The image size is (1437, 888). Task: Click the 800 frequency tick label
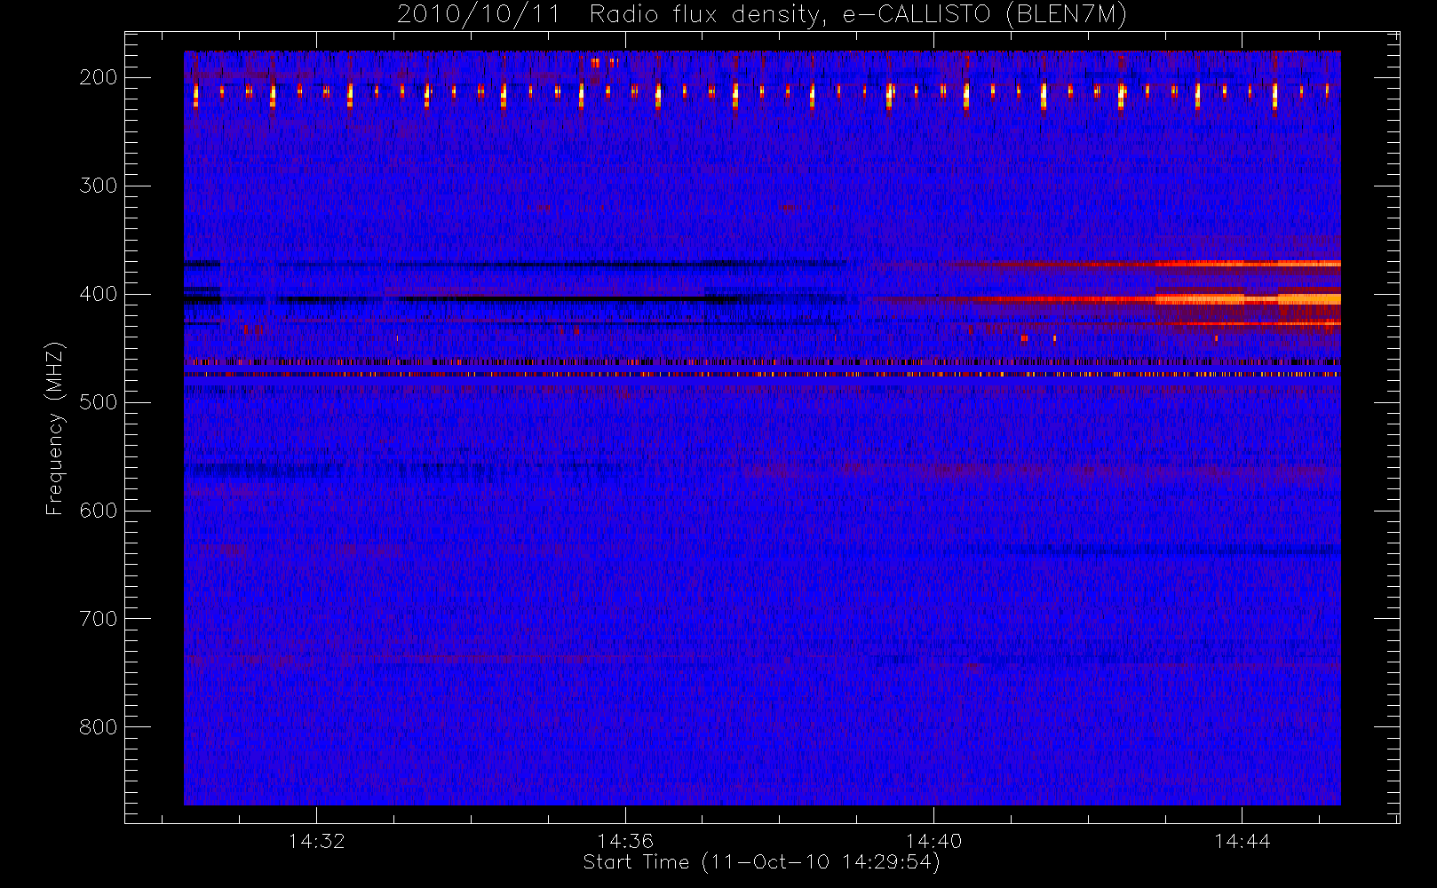pyautogui.click(x=99, y=727)
